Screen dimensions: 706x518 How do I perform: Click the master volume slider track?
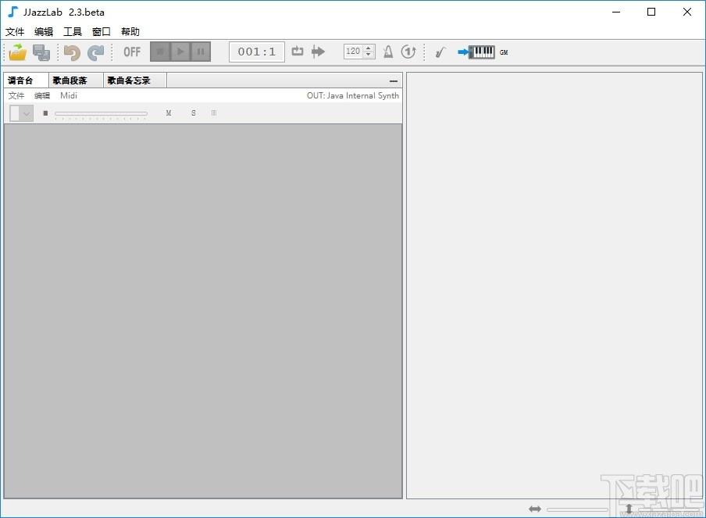pos(101,113)
